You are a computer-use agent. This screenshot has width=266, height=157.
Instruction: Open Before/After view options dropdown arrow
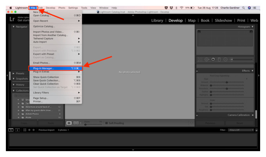tap(81, 123)
